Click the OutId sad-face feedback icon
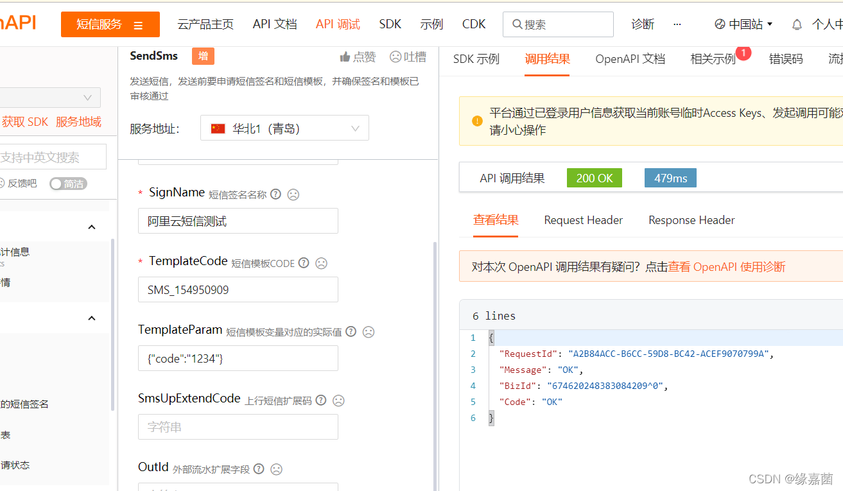The width and height of the screenshot is (843, 491). 277,469
